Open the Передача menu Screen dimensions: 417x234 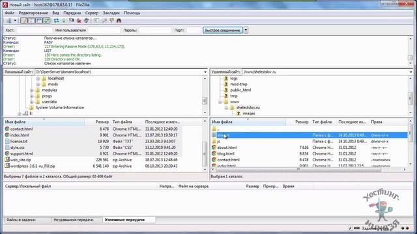(72, 13)
